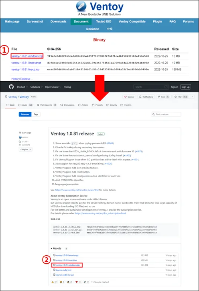Open the Compare dropdown
The image size is (199, 291).
(x=26, y=150)
